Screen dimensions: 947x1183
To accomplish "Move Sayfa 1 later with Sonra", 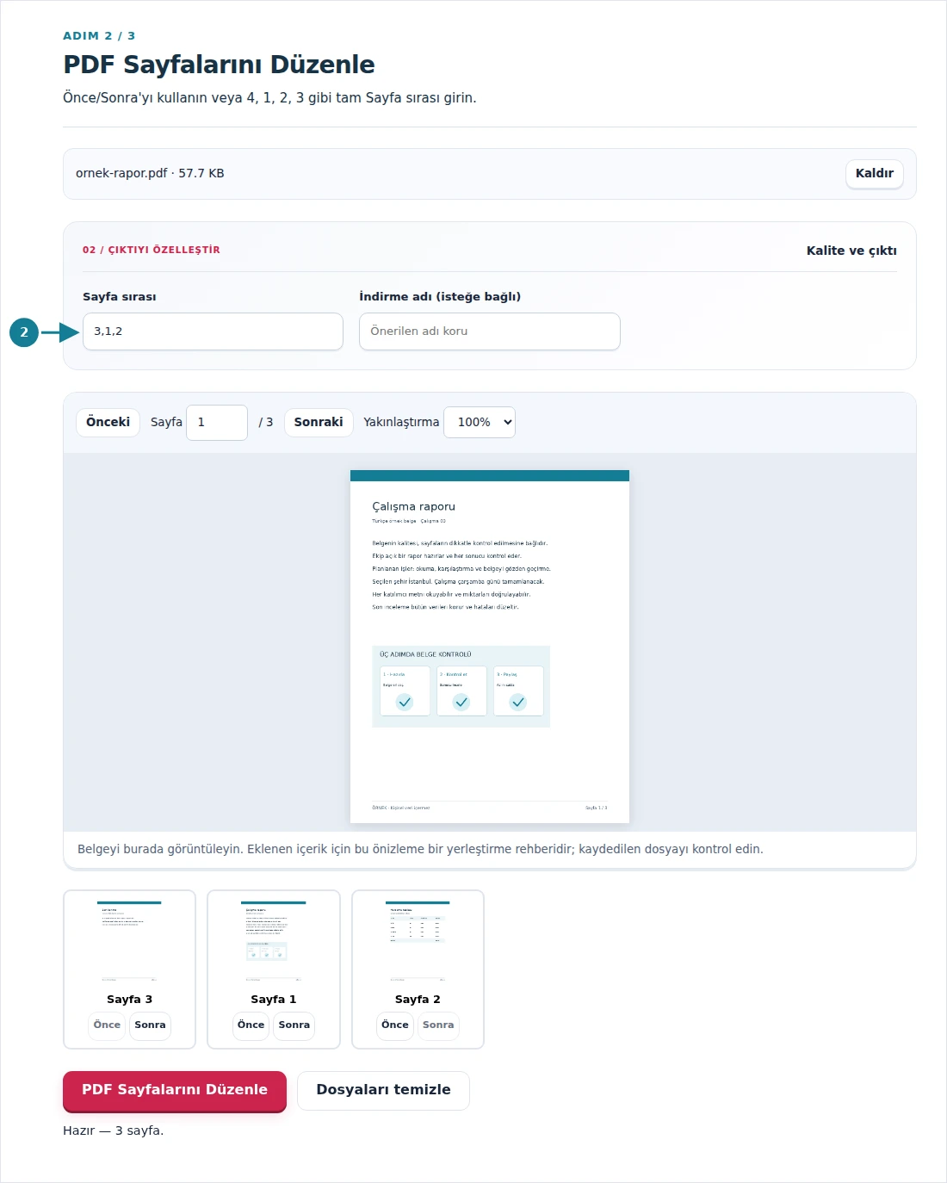I will (x=294, y=1025).
